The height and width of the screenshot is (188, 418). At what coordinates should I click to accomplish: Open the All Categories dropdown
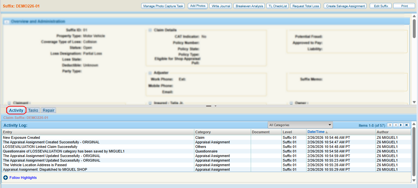pyautogui.click(x=300, y=125)
